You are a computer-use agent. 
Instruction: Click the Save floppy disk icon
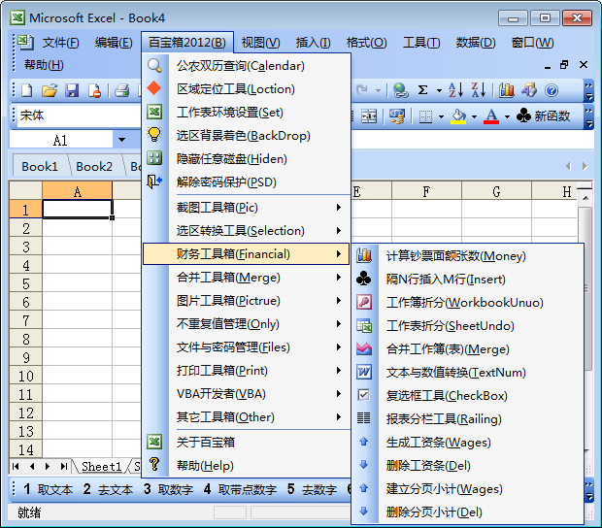point(72,90)
